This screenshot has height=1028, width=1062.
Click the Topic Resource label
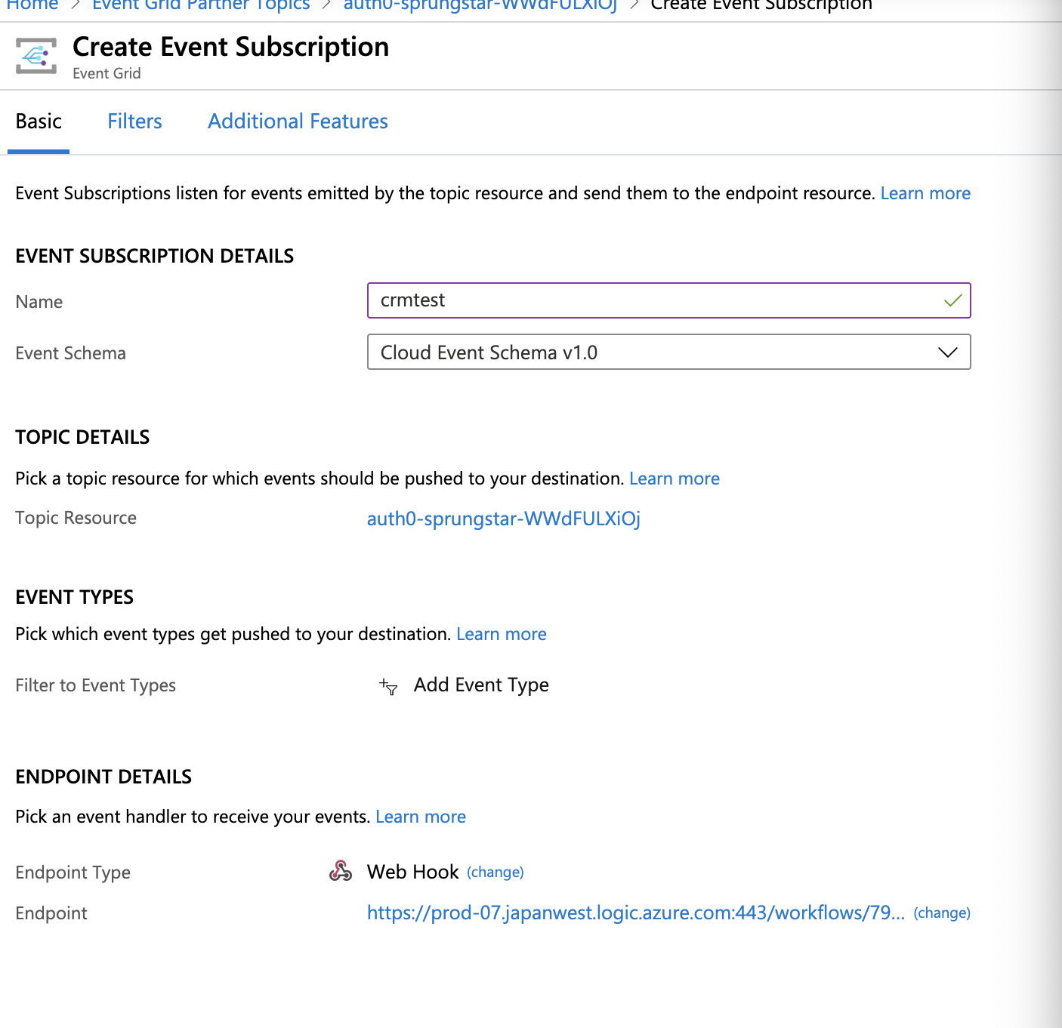click(x=76, y=518)
